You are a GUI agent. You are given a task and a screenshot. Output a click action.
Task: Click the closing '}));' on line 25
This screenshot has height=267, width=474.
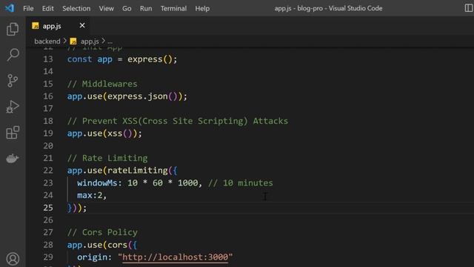click(x=77, y=208)
